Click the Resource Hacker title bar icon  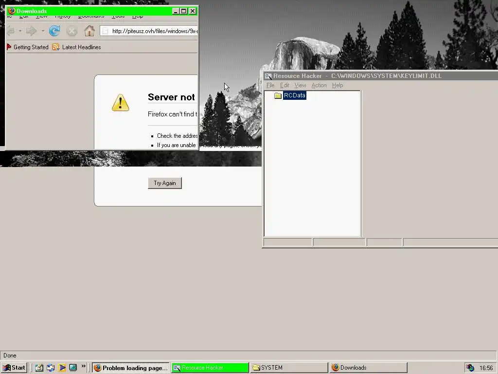[268, 76]
